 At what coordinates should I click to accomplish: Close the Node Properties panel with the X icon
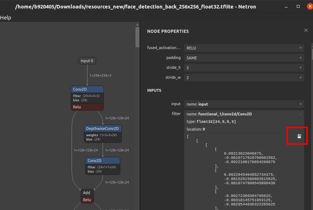click(306, 30)
